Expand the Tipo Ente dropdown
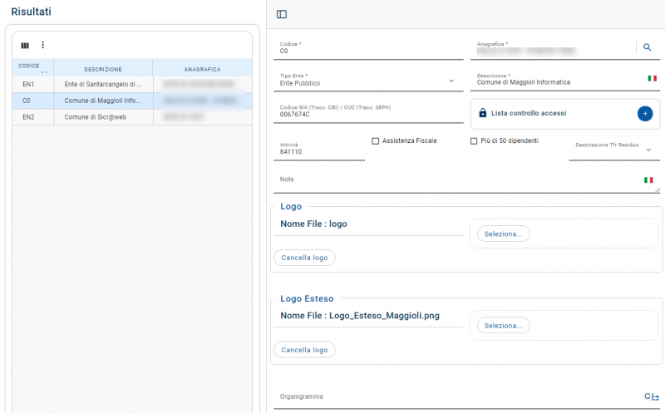Image resolution: width=665 pixels, height=413 pixels. 451,81
